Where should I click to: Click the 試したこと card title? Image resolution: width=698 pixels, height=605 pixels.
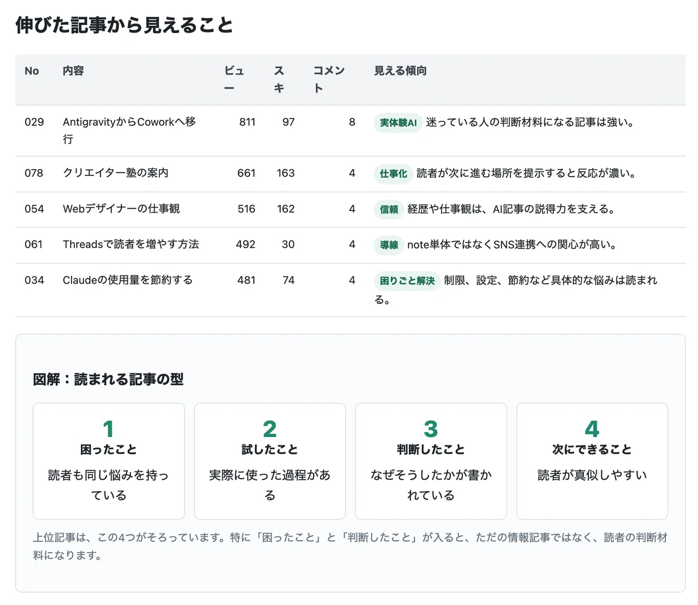pyautogui.click(x=270, y=449)
